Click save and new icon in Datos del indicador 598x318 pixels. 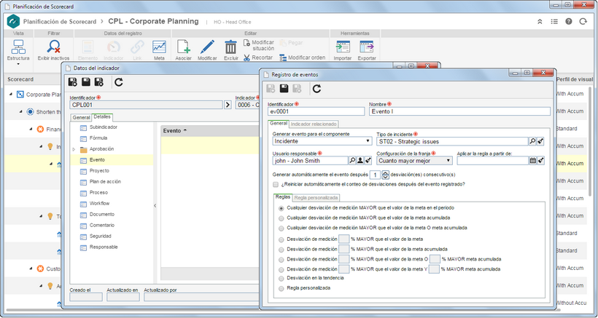(72, 82)
